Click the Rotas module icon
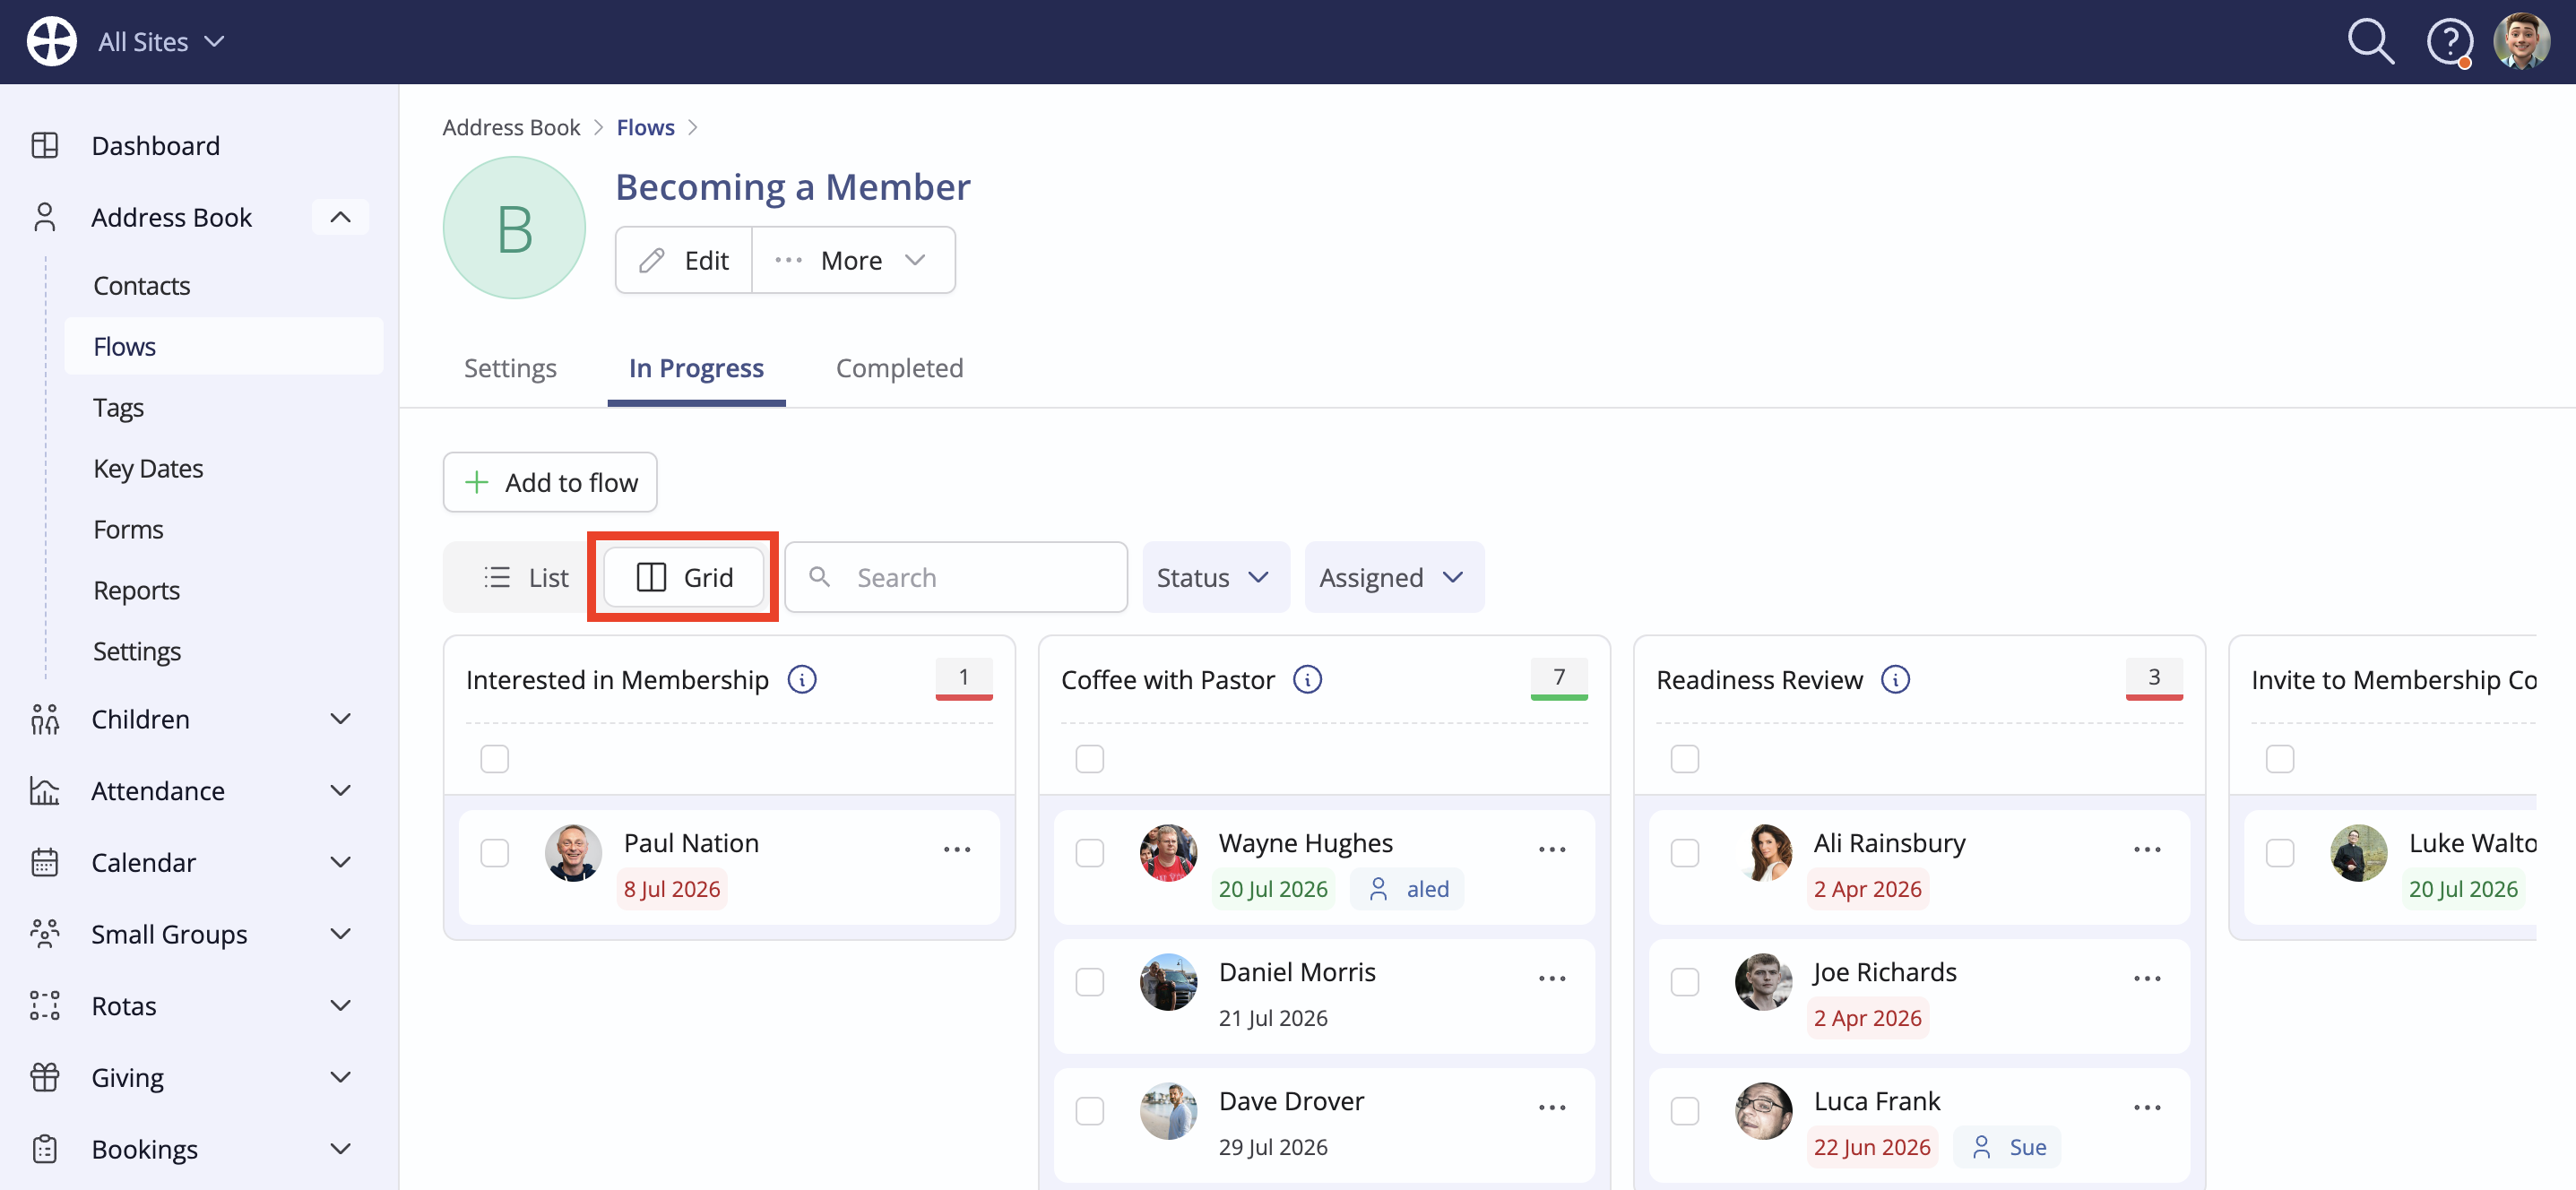The width and height of the screenshot is (2576, 1190). 45,1006
